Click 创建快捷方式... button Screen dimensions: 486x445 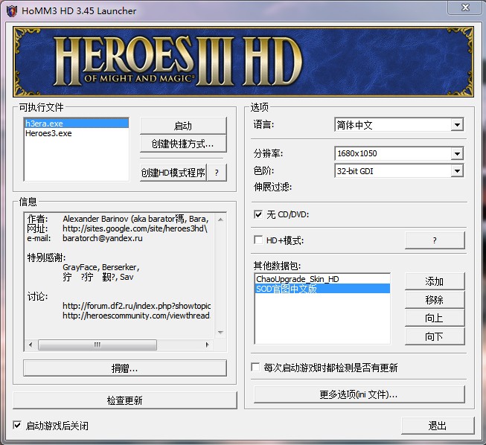(x=183, y=144)
